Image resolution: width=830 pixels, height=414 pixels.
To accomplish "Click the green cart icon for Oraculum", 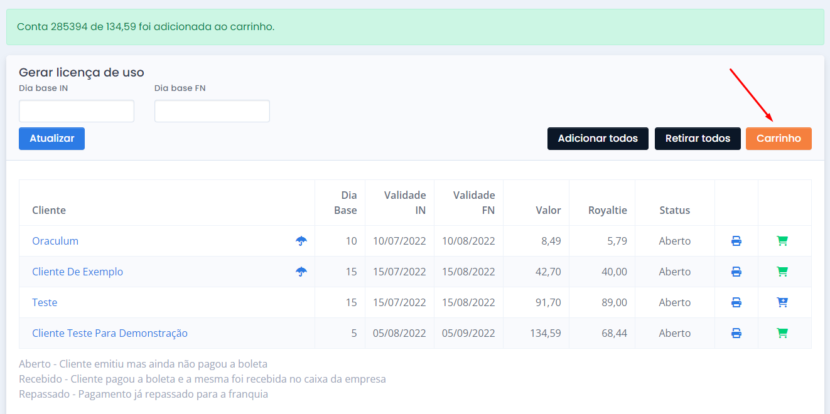I will click(x=782, y=241).
